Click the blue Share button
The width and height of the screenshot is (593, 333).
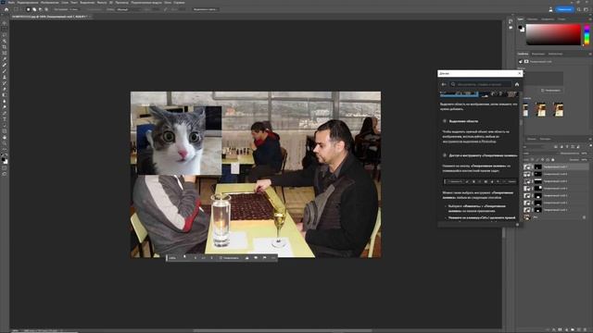[x=564, y=9]
